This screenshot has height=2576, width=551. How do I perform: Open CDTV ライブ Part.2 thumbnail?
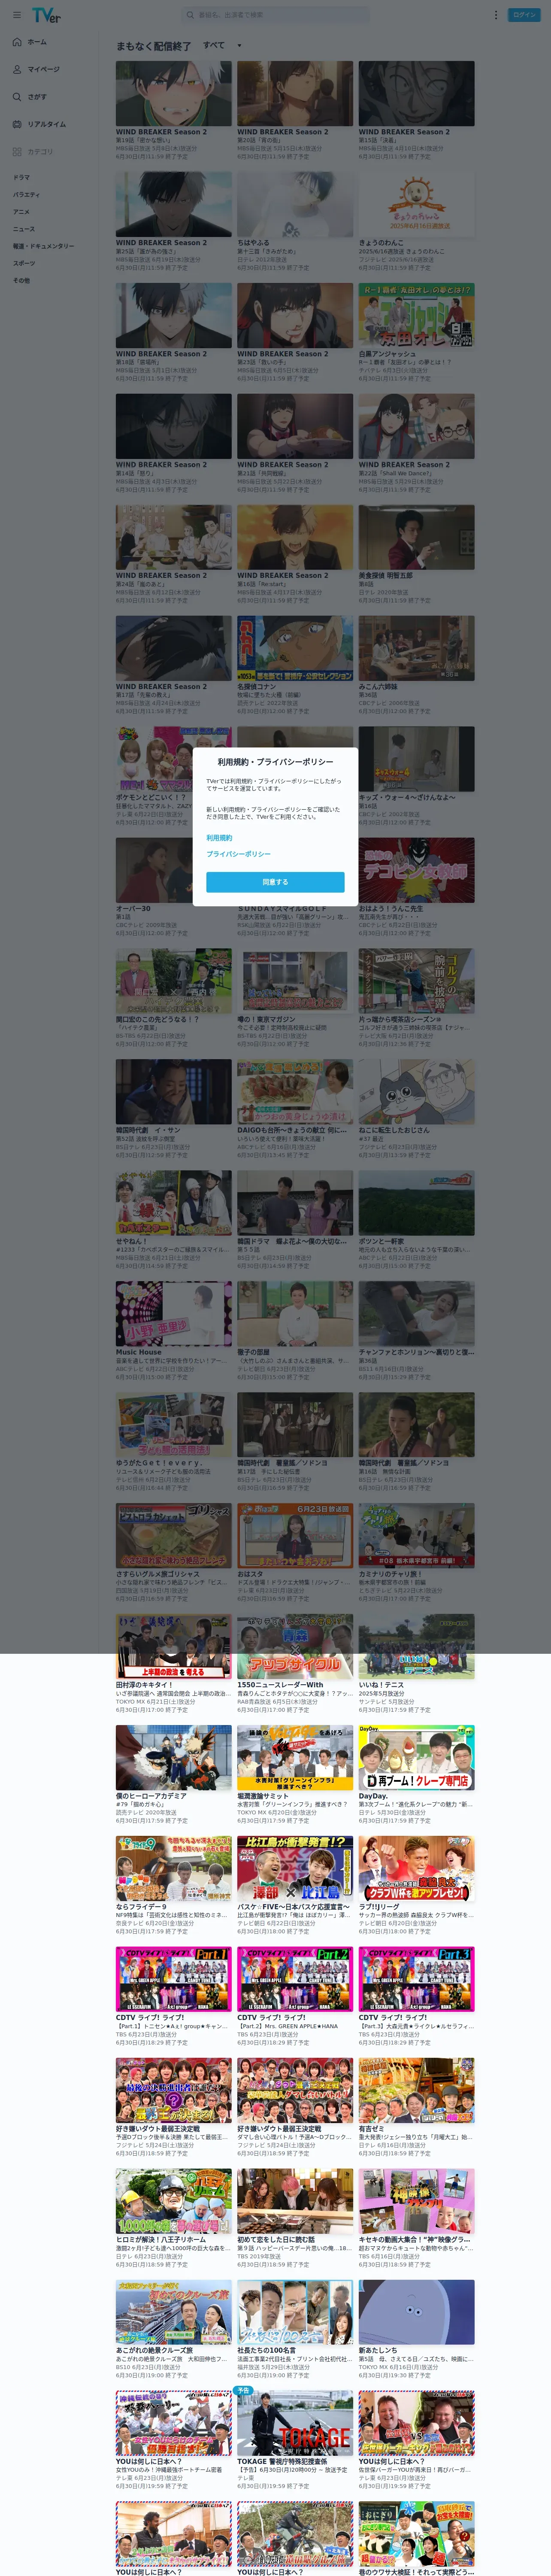(295, 1979)
